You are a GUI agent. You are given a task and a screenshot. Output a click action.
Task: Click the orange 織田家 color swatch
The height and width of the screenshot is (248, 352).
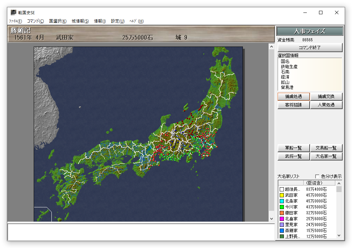coord(282,213)
